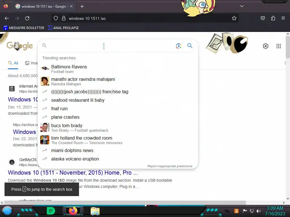Search by image with the camera lens icon

pos(178,46)
